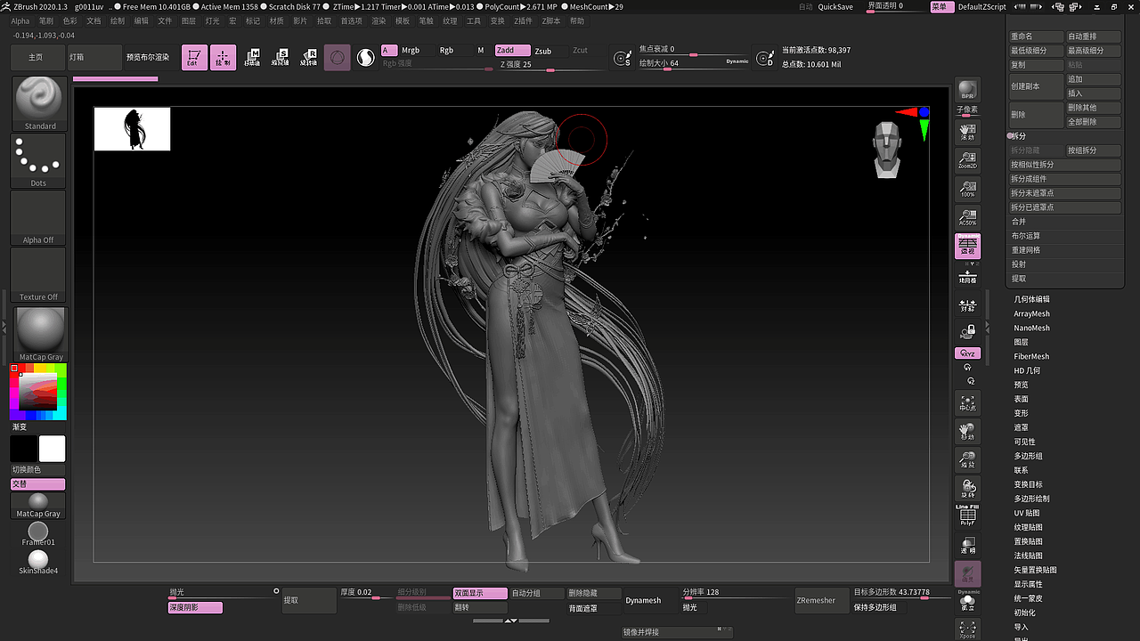This screenshot has width=1140, height=641.
Task: Click the Texture Off slot
Action: pyautogui.click(x=38, y=274)
